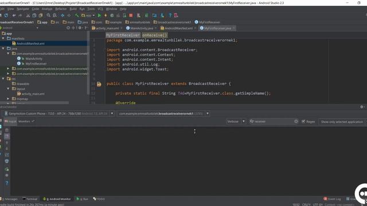Viewport: 367px width, 206px height.
Task: Click the Undo arrow in toolbar
Action: (14, 15)
